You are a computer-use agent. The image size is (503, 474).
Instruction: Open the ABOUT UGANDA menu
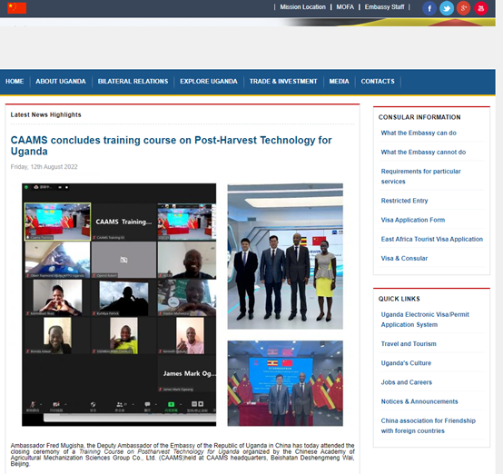click(x=61, y=81)
